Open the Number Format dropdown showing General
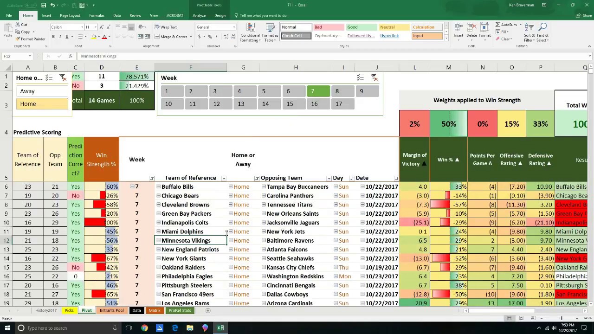The image size is (594, 334). (233, 27)
